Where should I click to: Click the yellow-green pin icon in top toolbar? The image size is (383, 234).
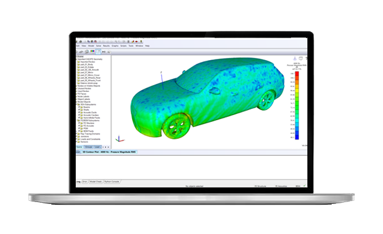point(141,41)
